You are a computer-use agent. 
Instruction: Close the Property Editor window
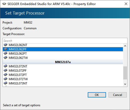(126, 4)
